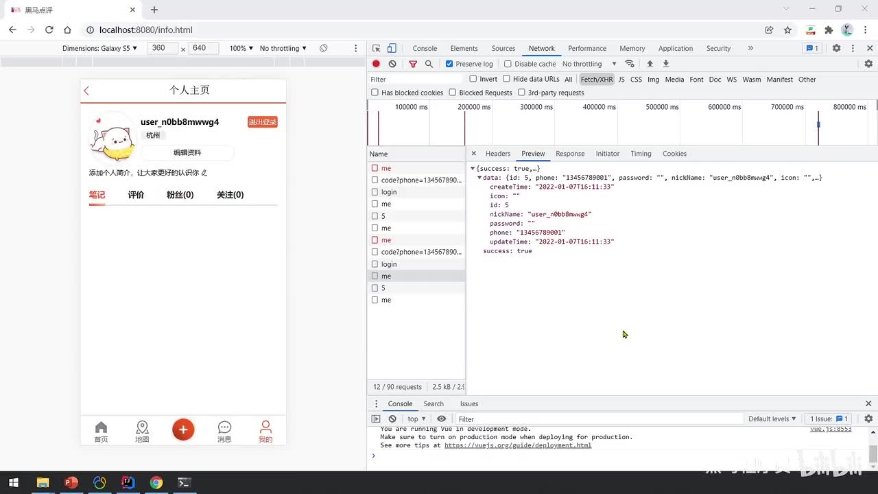Click the device width 360 field
The width and height of the screenshot is (878, 494).
163,48
